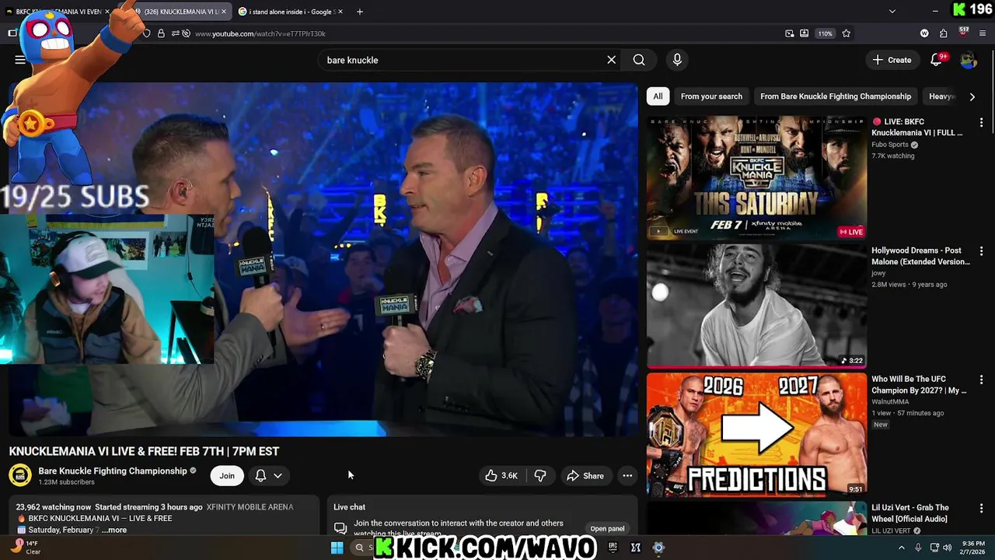Select the 'All' filter chip
995x560 pixels.
click(x=658, y=96)
